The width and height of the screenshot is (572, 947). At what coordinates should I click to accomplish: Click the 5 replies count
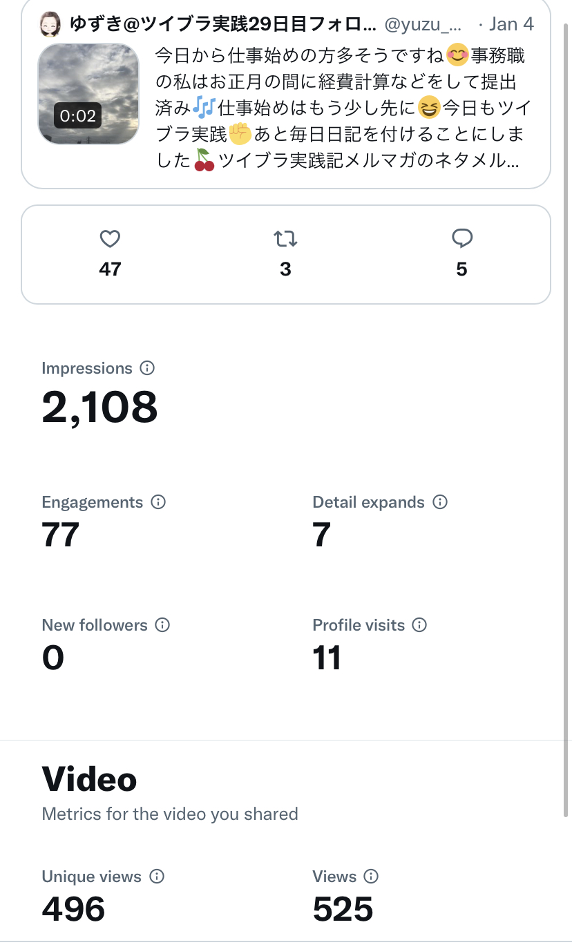(461, 269)
